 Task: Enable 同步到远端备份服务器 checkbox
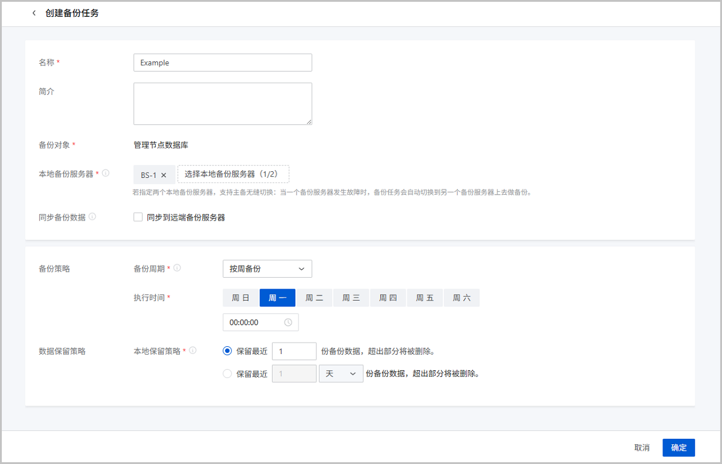[x=138, y=218]
